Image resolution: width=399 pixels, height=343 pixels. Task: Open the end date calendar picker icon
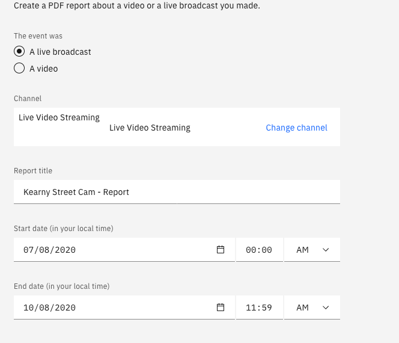(x=221, y=307)
